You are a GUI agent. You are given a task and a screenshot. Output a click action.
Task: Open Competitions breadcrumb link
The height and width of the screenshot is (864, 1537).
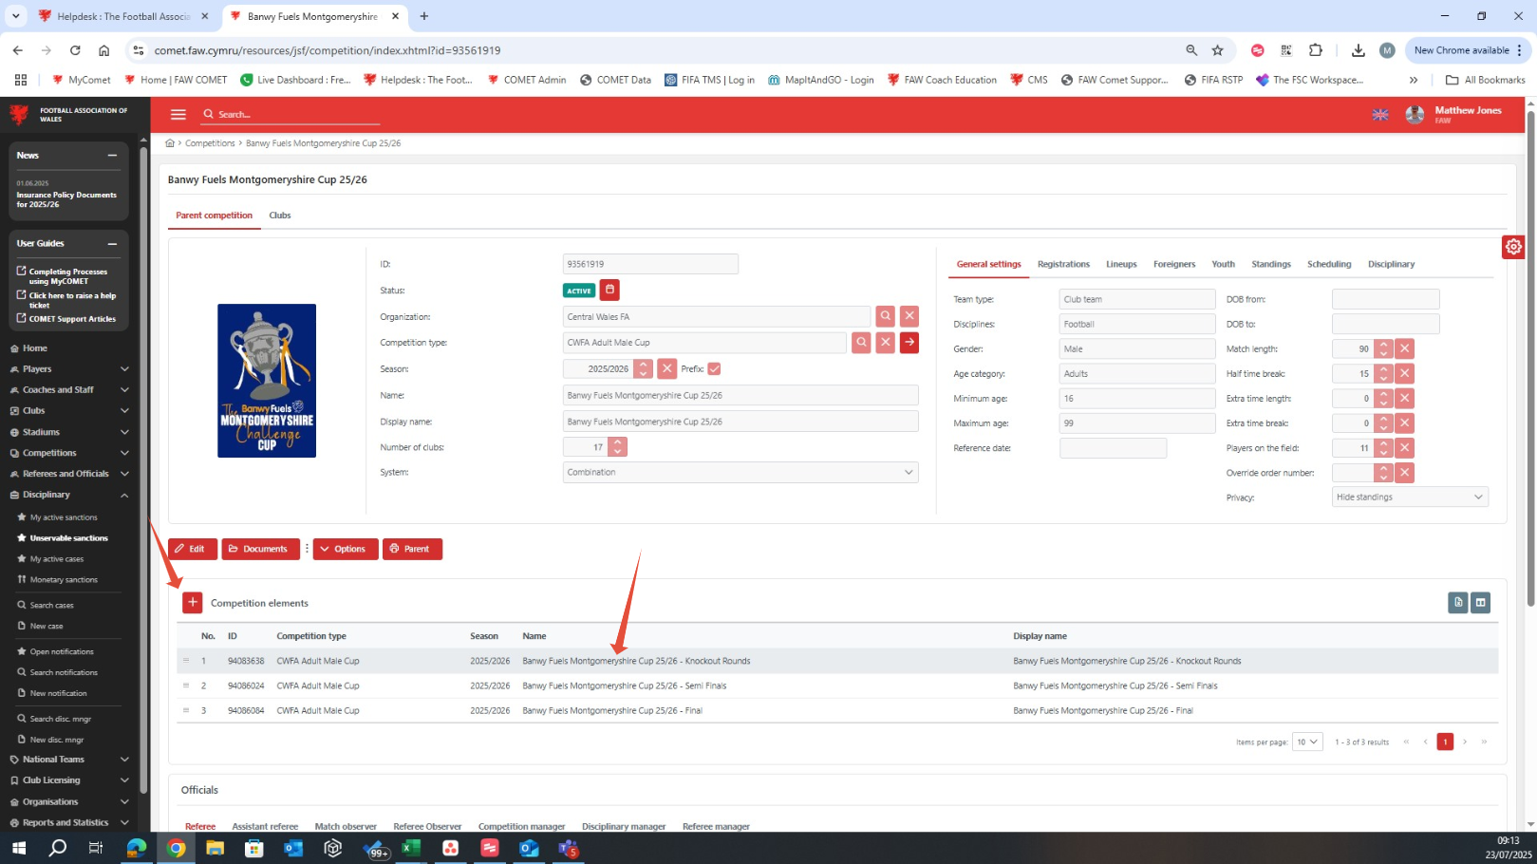coord(210,143)
